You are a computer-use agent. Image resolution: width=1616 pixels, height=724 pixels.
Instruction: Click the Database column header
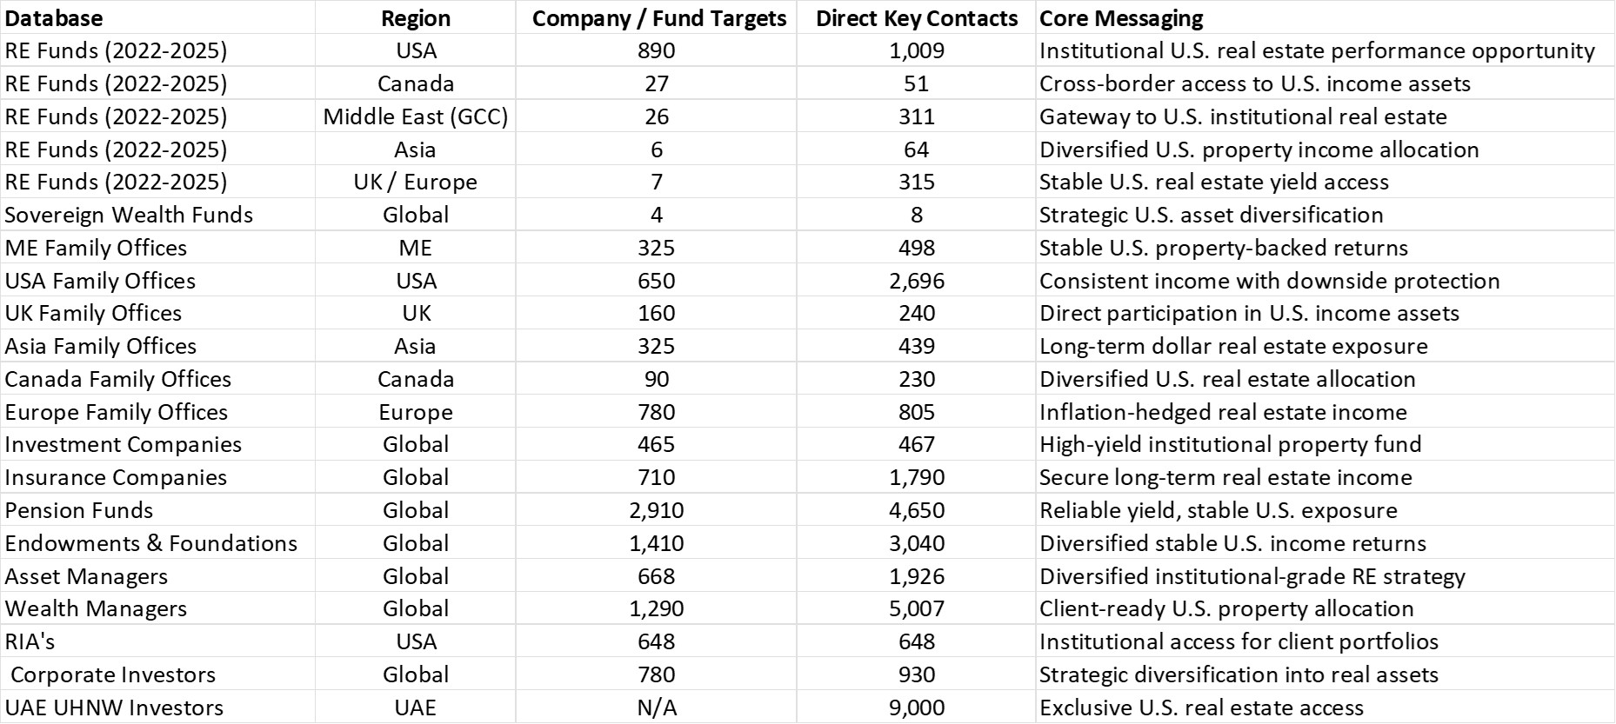point(54,18)
